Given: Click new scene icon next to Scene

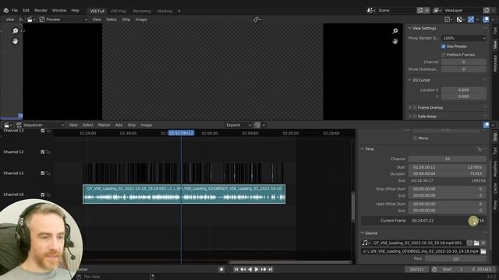Looking at the screenshot, I should pos(420,10).
